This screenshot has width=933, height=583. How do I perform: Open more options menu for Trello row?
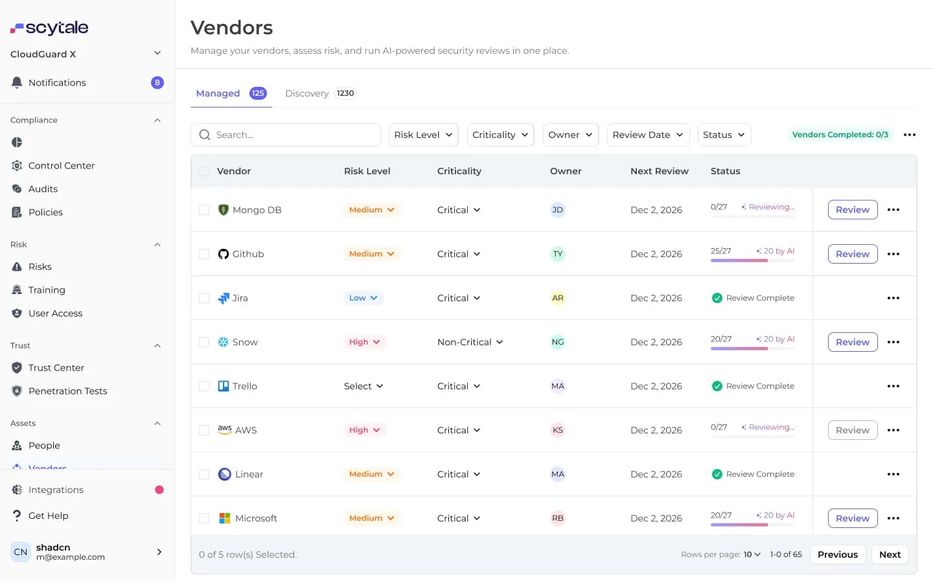[893, 386]
